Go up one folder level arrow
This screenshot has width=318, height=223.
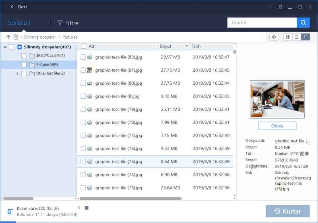[8, 37]
